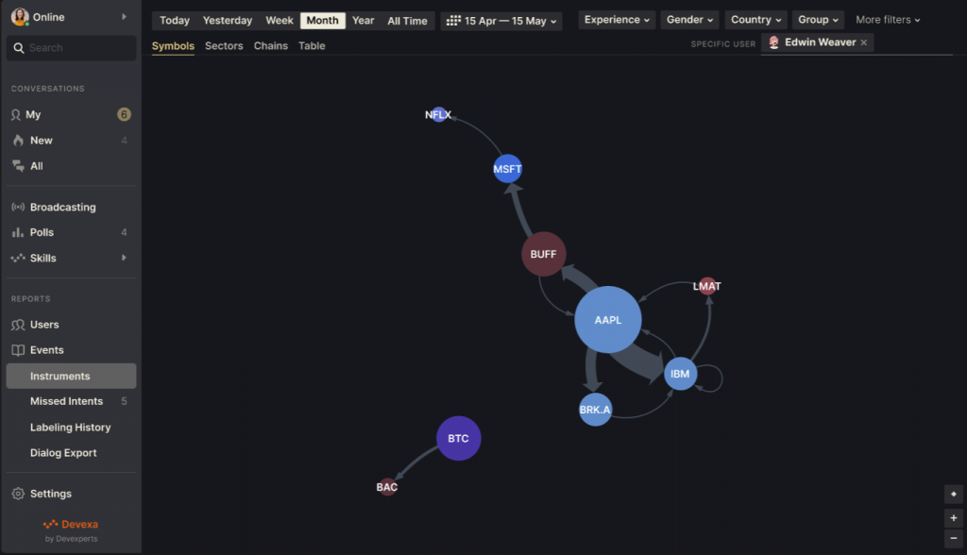Viewport: 967px width, 555px height.
Task: Focus the Search input field
Action: [72, 48]
